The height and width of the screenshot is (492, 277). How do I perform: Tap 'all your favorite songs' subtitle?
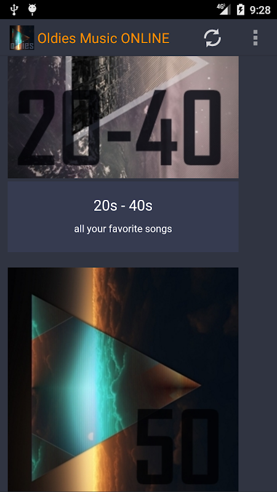click(x=123, y=229)
